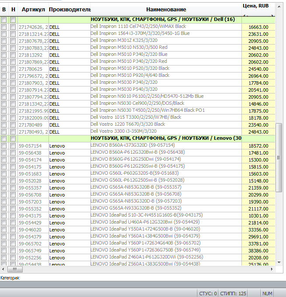Click the horizontal scrollbar right arrow
This screenshot has width=286, height=297.
[x=272, y=269]
